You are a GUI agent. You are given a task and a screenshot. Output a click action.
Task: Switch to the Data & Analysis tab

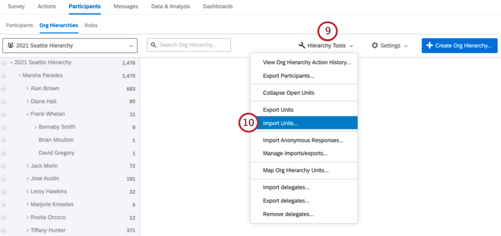170,6
